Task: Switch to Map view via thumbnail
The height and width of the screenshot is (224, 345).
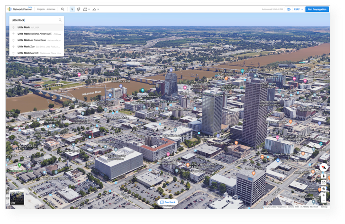Action: pos(17,197)
